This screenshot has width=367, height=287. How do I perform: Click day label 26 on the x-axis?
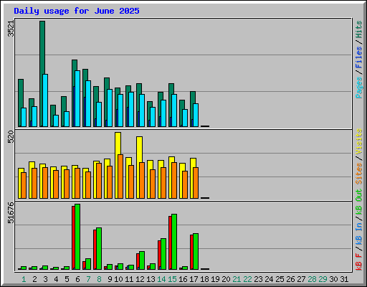pos(290,279)
